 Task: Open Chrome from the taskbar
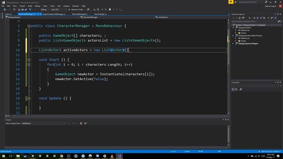point(61,156)
